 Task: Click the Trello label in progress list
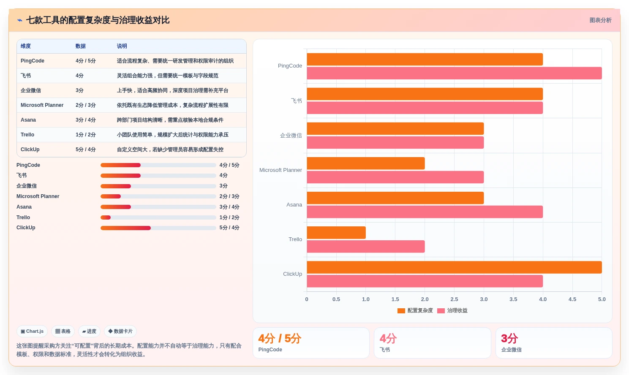click(x=23, y=217)
